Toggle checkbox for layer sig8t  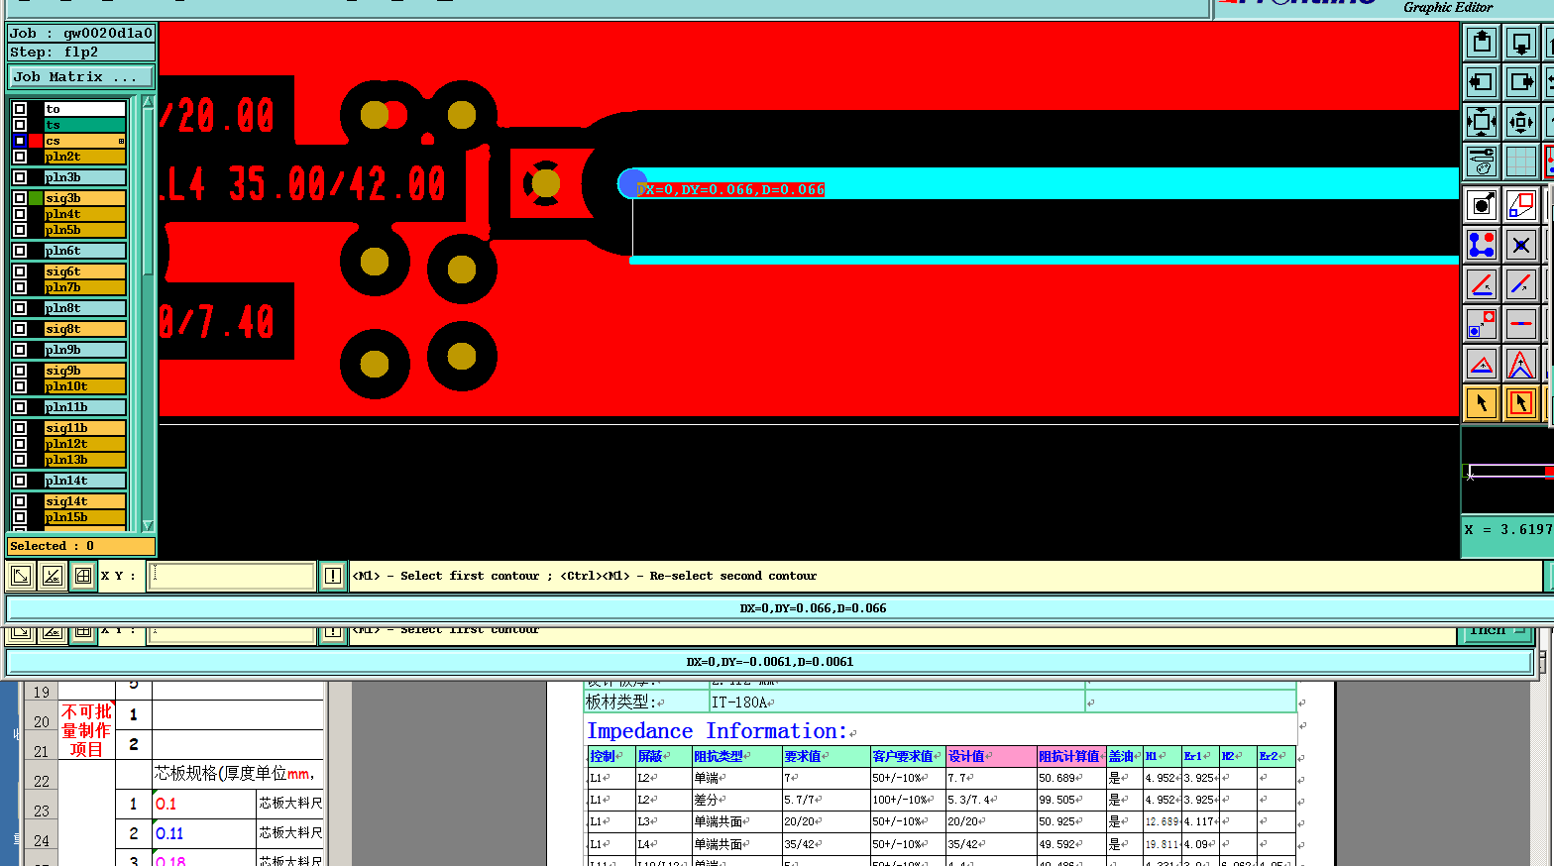pos(20,329)
